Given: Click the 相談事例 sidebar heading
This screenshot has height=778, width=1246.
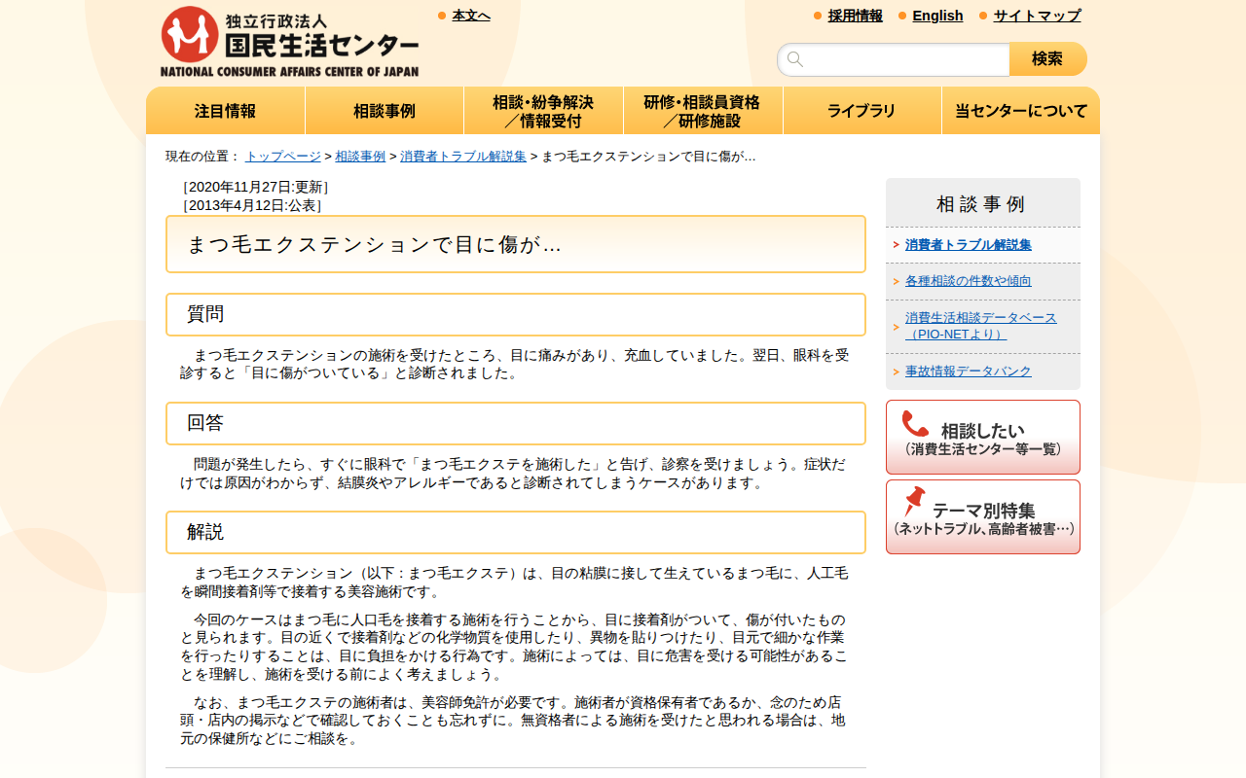Looking at the screenshot, I should 981,204.
